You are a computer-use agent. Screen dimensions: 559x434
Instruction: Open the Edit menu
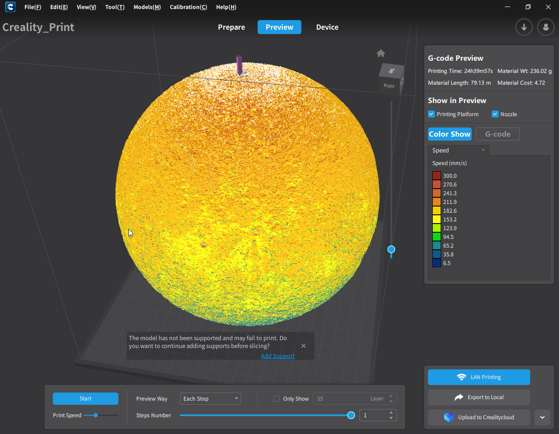click(x=59, y=7)
